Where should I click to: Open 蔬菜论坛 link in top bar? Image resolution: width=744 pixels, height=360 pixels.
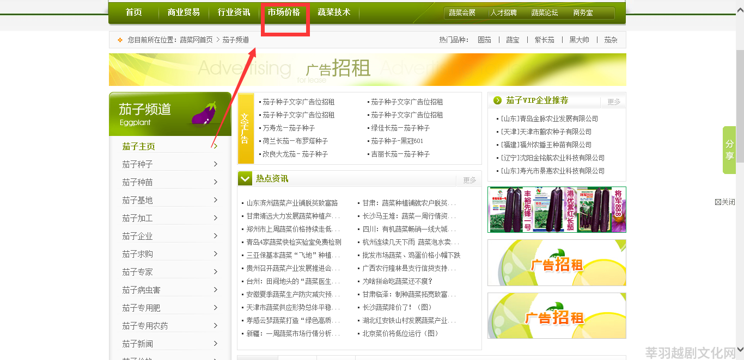545,13
